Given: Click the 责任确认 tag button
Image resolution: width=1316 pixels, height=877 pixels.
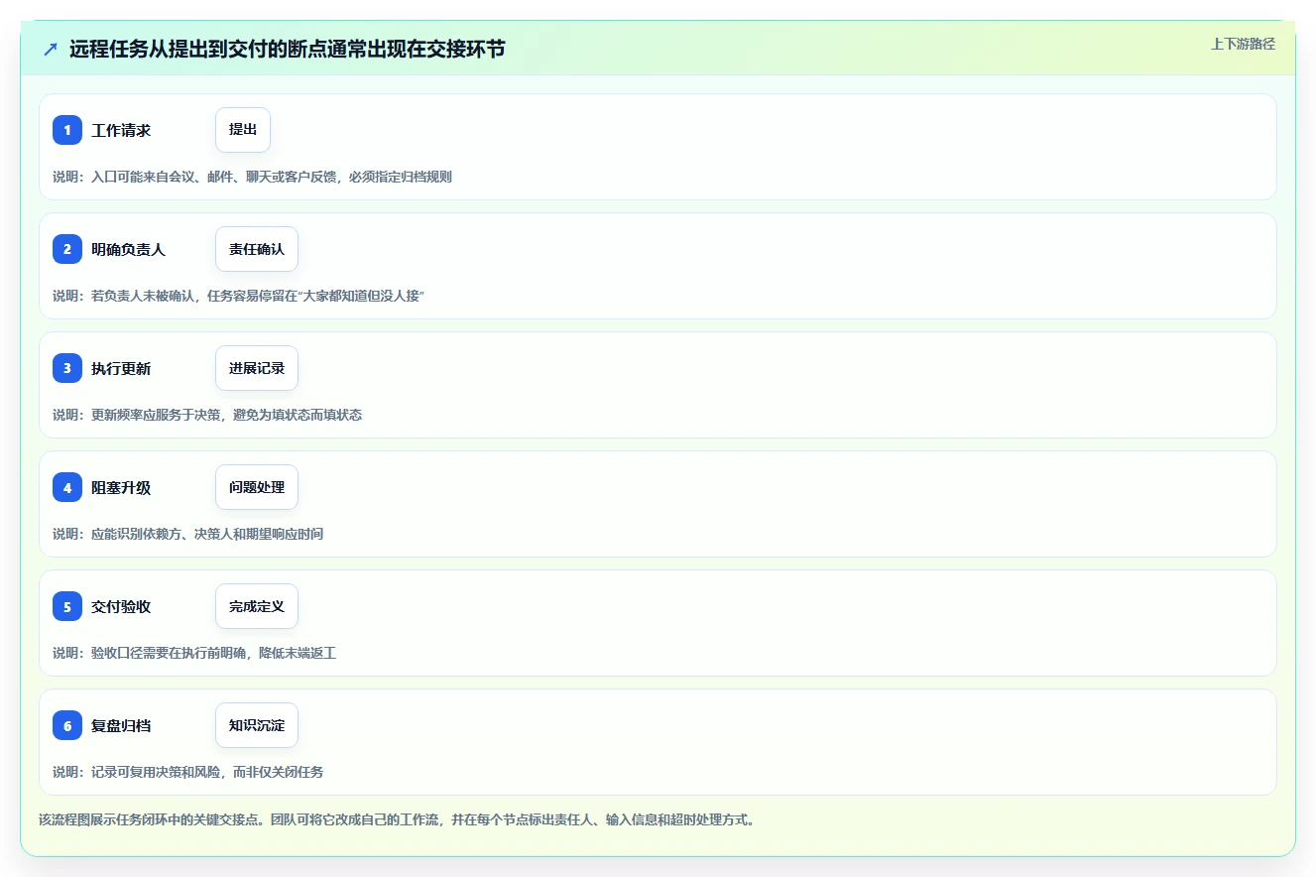Looking at the screenshot, I should coord(257,249).
